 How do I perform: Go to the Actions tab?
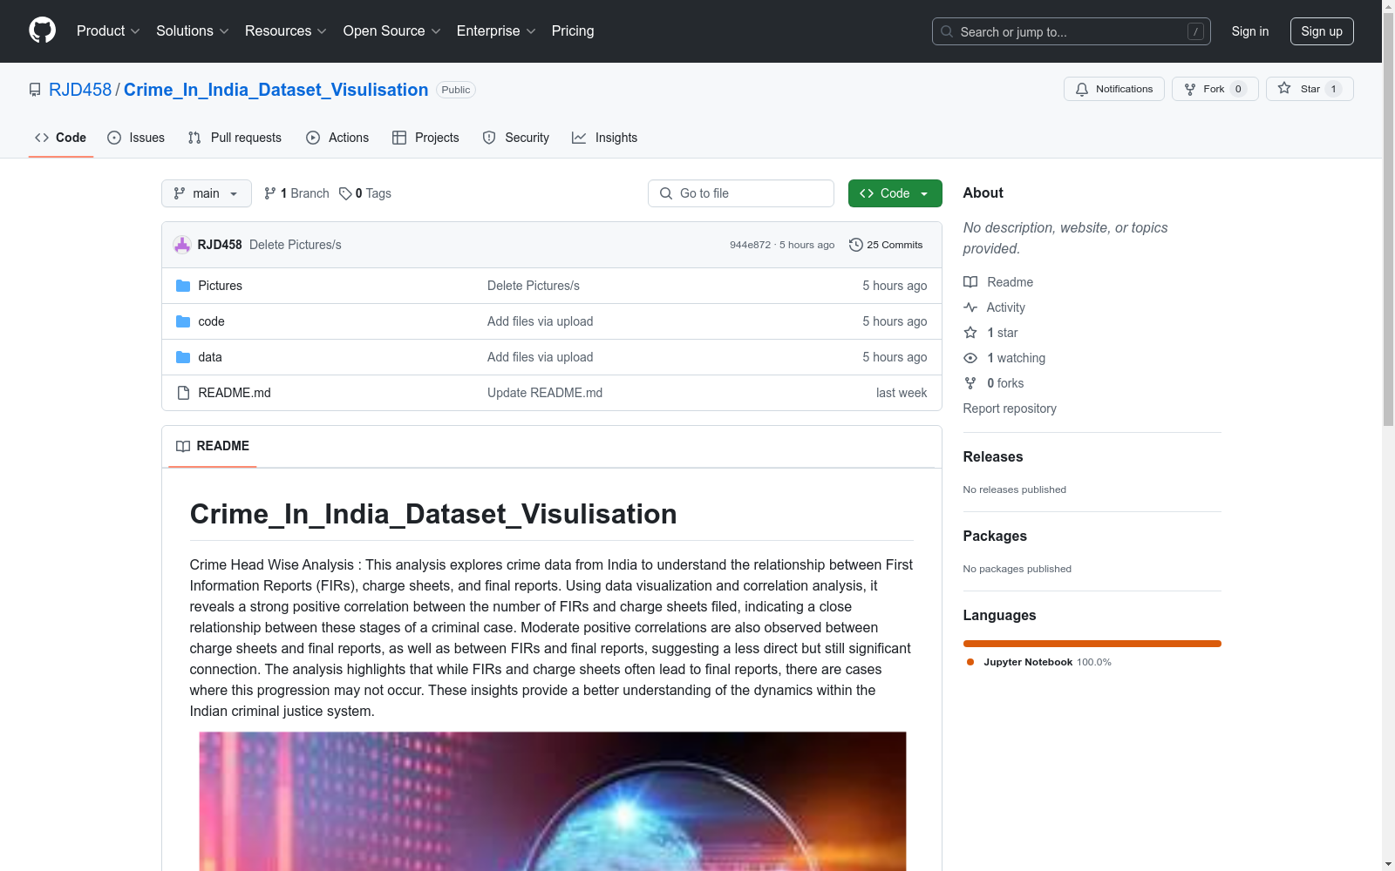coord(337,138)
